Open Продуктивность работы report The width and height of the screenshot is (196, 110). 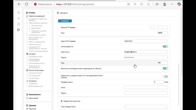[x=37, y=35]
